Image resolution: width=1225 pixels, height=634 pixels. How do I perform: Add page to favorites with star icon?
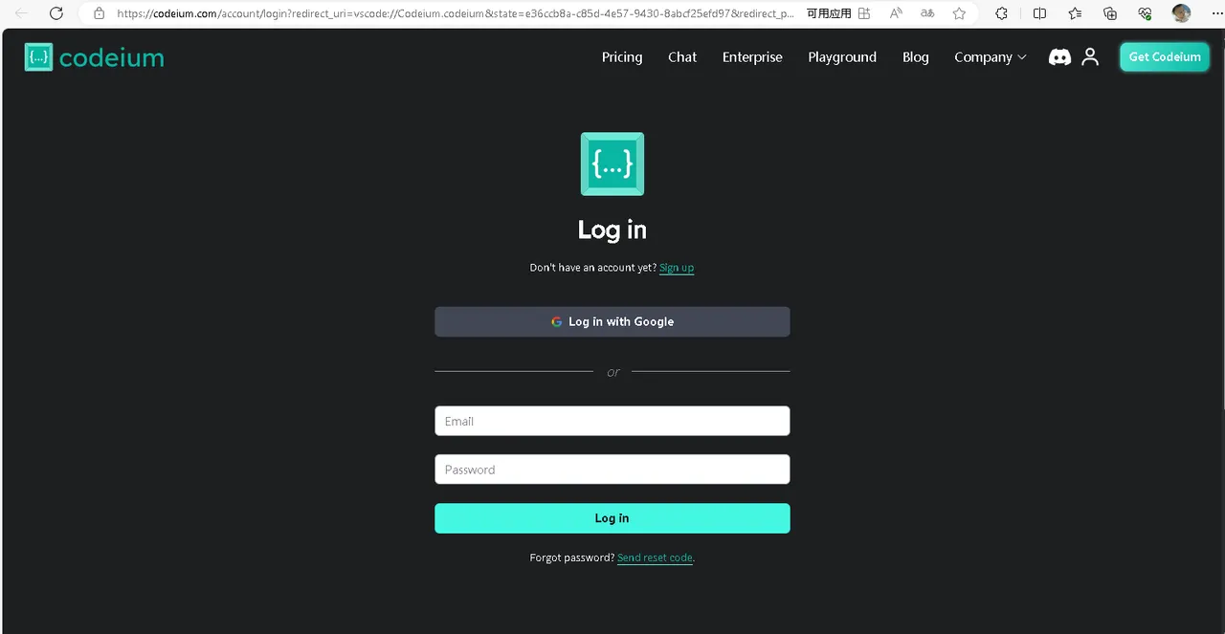click(959, 13)
